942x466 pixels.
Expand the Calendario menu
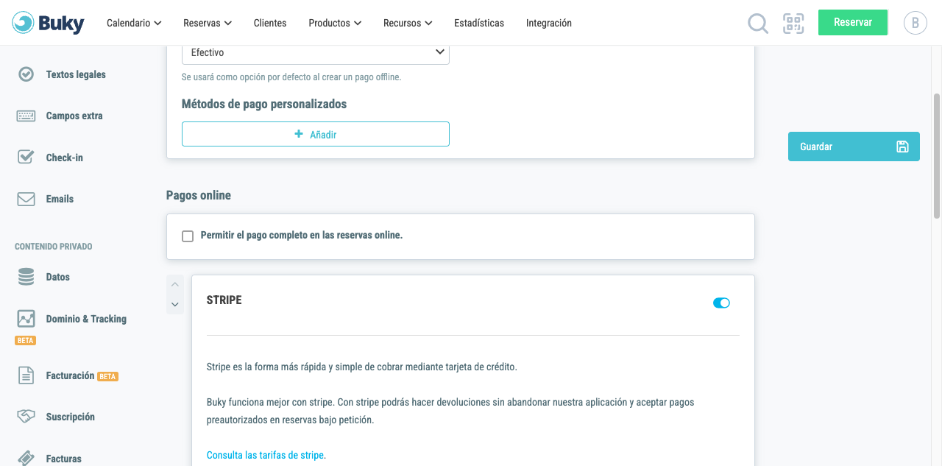(134, 23)
